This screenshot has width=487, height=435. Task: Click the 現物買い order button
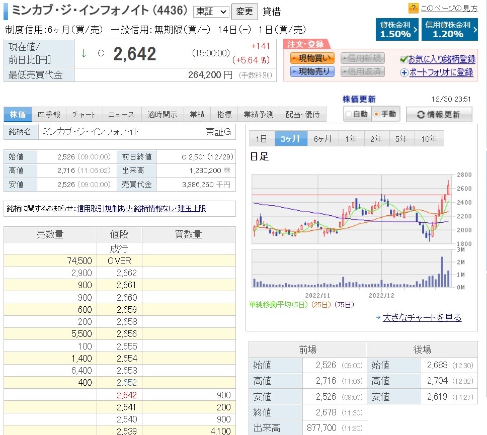click(x=312, y=58)
